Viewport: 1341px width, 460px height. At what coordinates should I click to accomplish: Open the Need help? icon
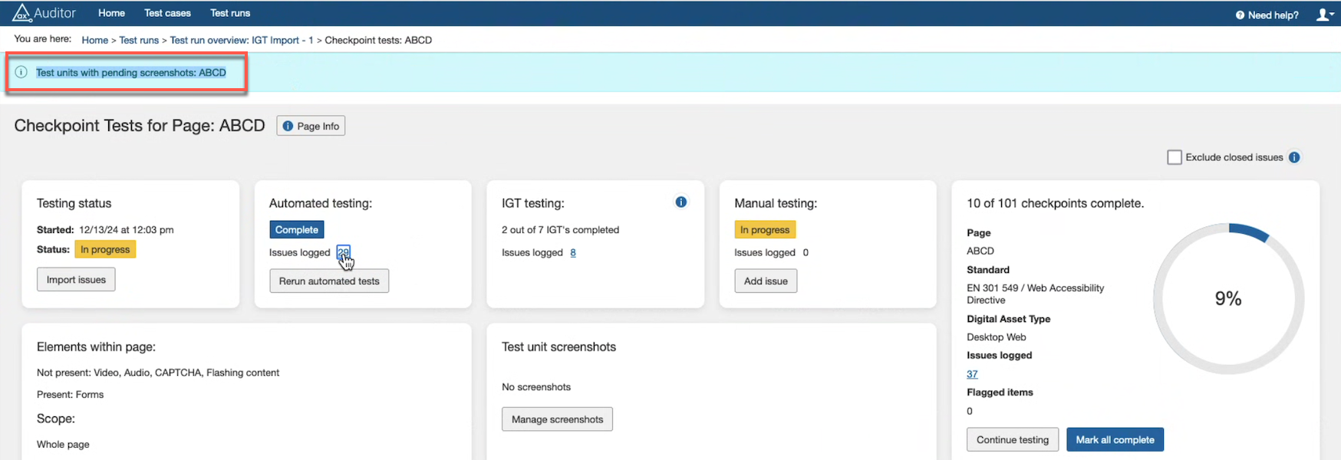[x=1240, y=15]
